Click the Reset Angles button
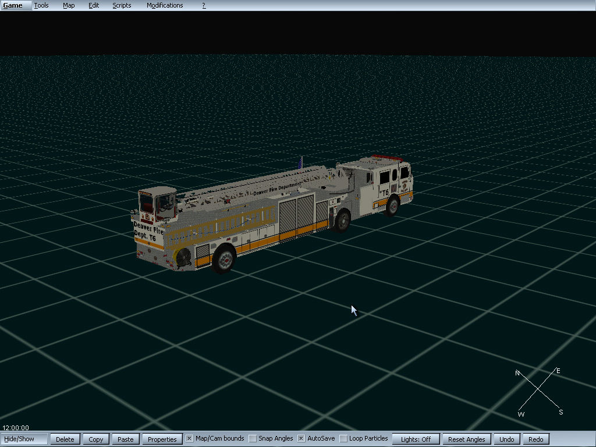Screen dimensions: 596x447 pyautogui.click(x=466, y=439)
